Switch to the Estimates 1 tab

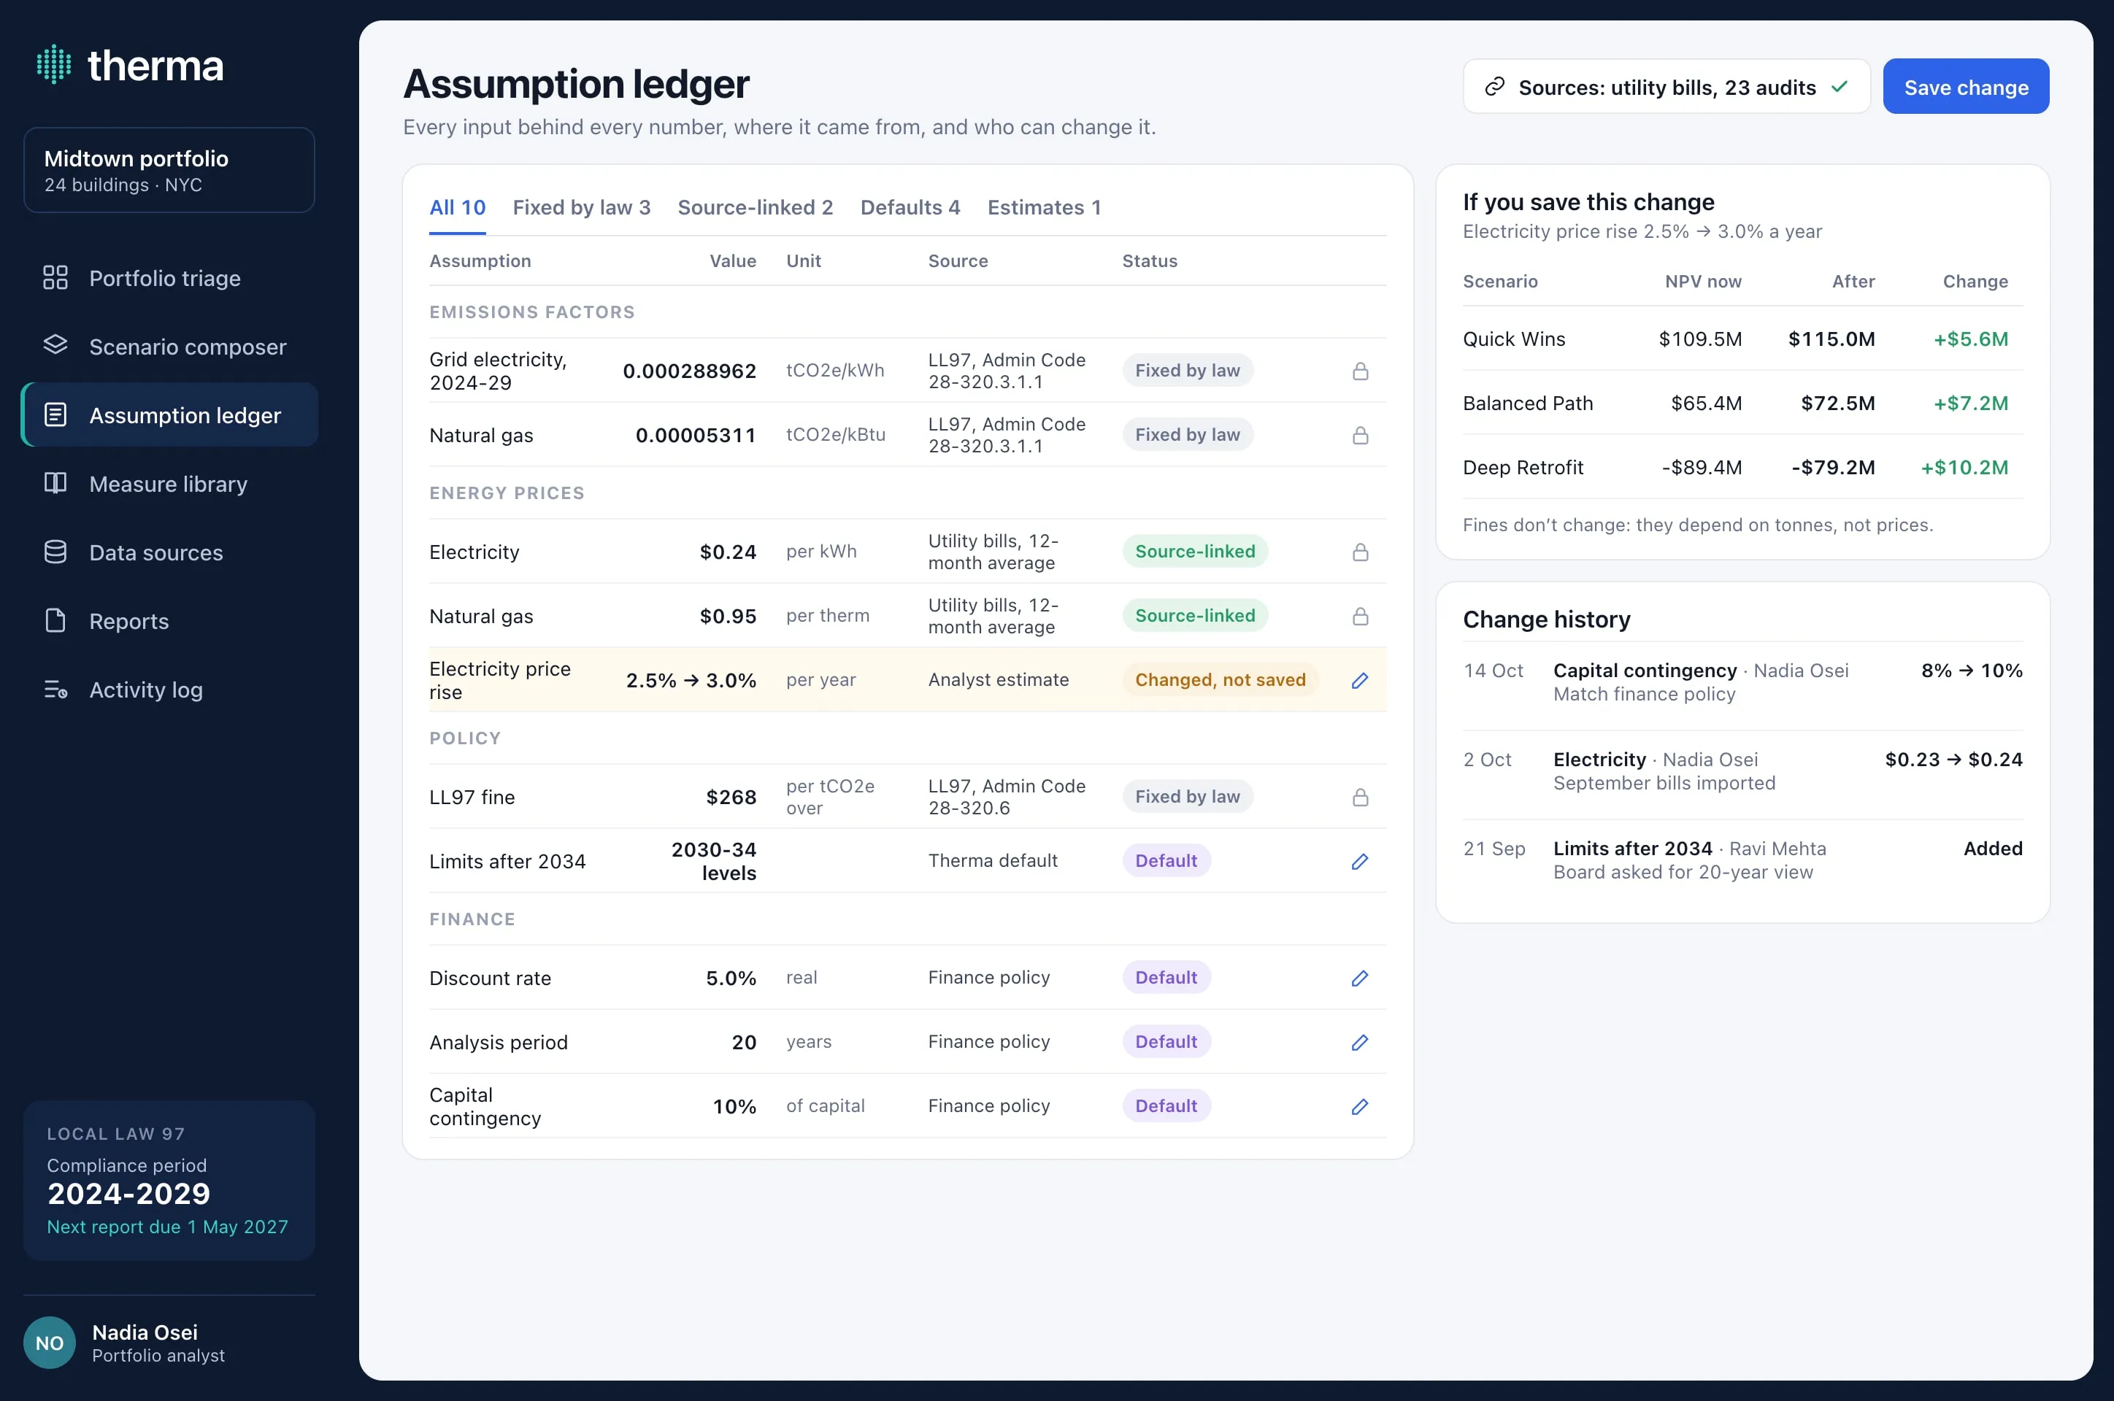[1043, 207]
